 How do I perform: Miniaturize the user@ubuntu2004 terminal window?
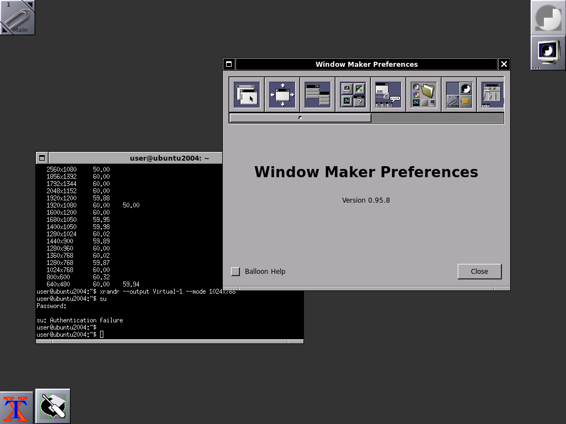(42, 158)
